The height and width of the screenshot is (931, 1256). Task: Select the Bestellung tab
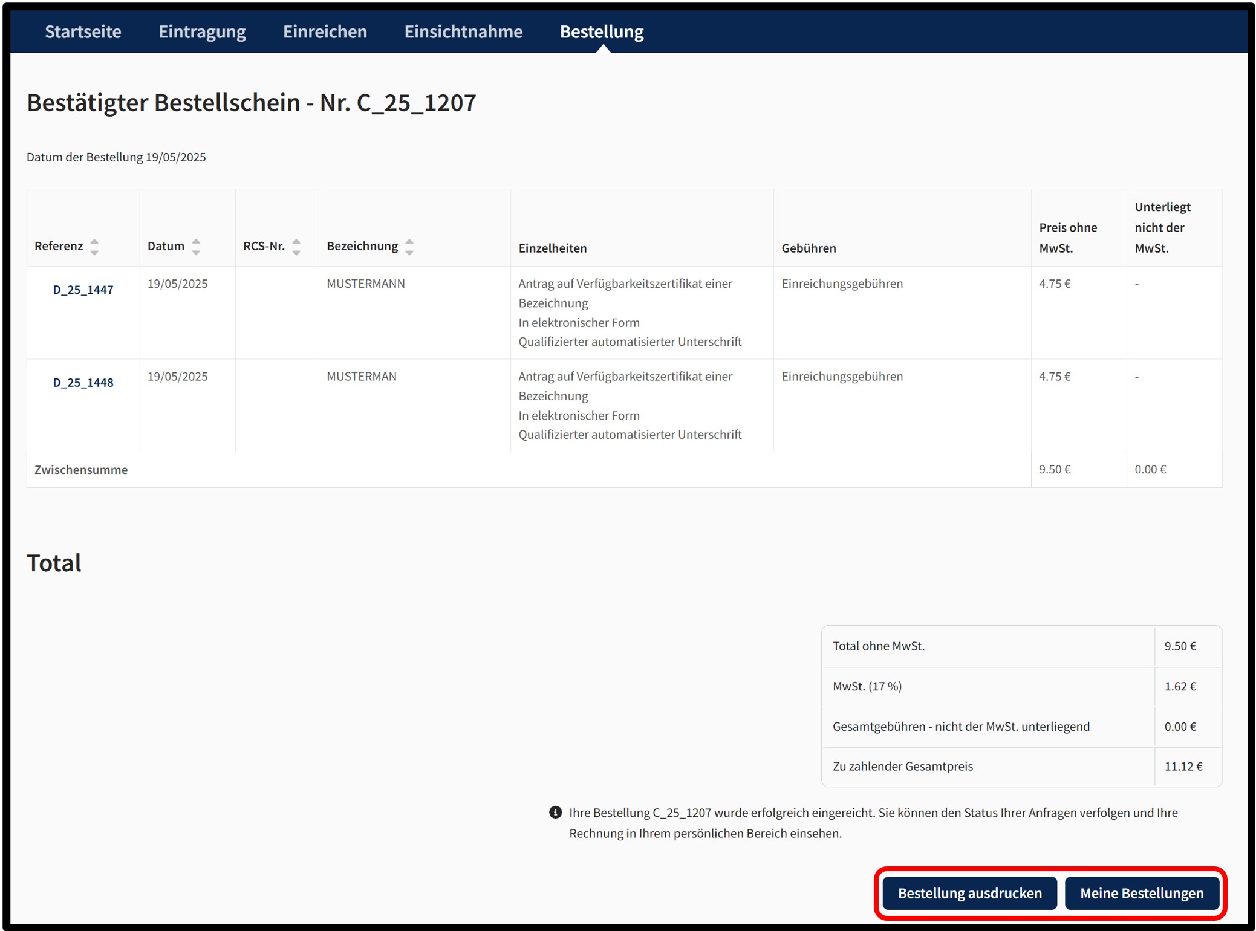(x=602, y=31)
